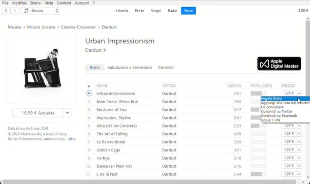The image size is (310, 184).
Task: Open price dropdown for L de la Nuit
Action: (x=299, y=174)
